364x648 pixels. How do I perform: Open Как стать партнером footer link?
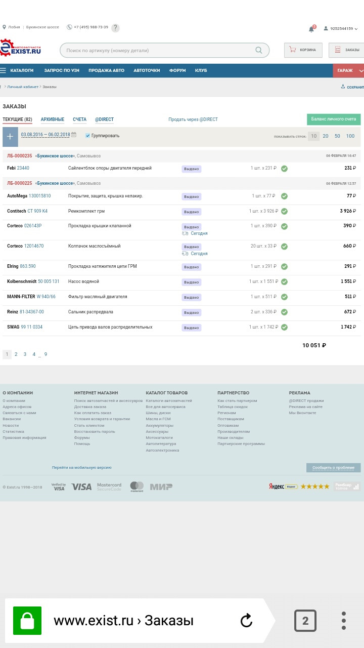click(x=237, y=400)
